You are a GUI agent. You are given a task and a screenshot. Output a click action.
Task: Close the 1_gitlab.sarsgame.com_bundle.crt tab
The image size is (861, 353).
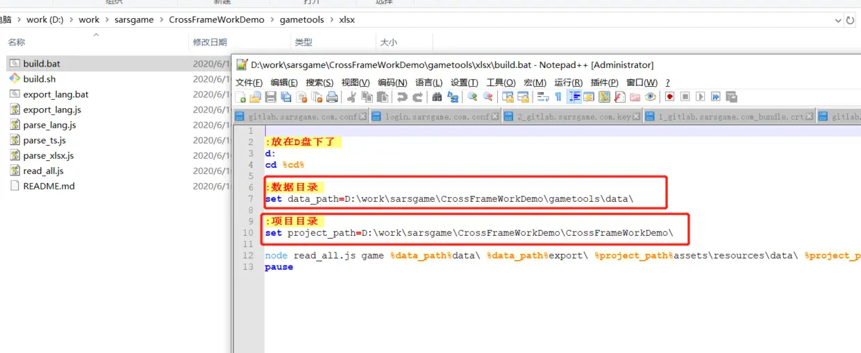click(x=810, y=117)
